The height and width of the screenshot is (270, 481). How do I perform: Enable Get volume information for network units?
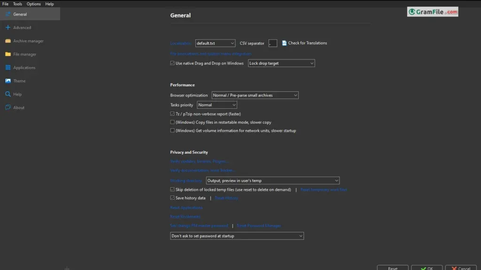[x=172, y=130]
